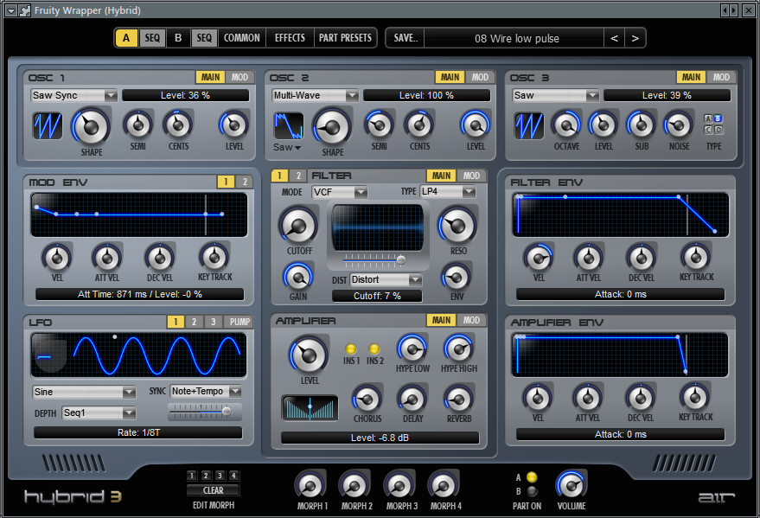Click the MORPH 1 knob

[x=310, y=485]
